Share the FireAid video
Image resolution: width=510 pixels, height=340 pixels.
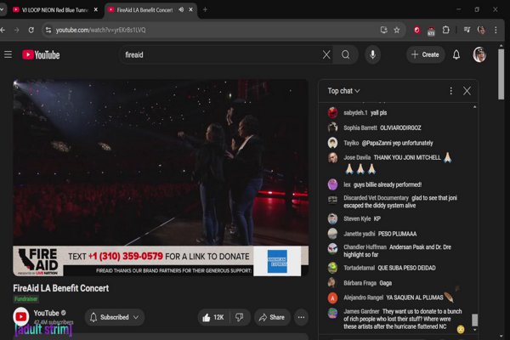(272, 317)
